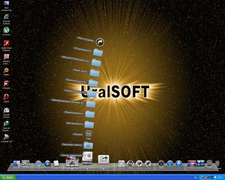Open the Новый том (F:) folder

pos(94,73)
